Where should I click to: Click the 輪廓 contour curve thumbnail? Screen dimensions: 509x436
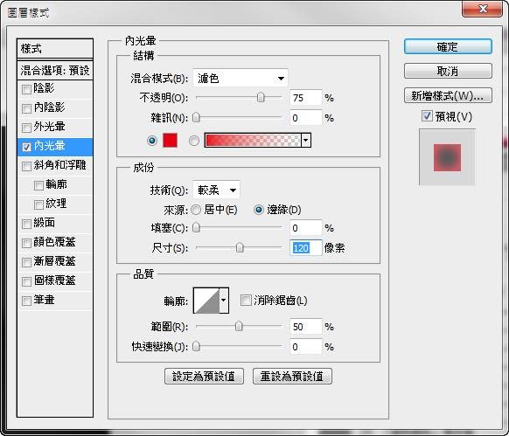click(x=206, y=301)
